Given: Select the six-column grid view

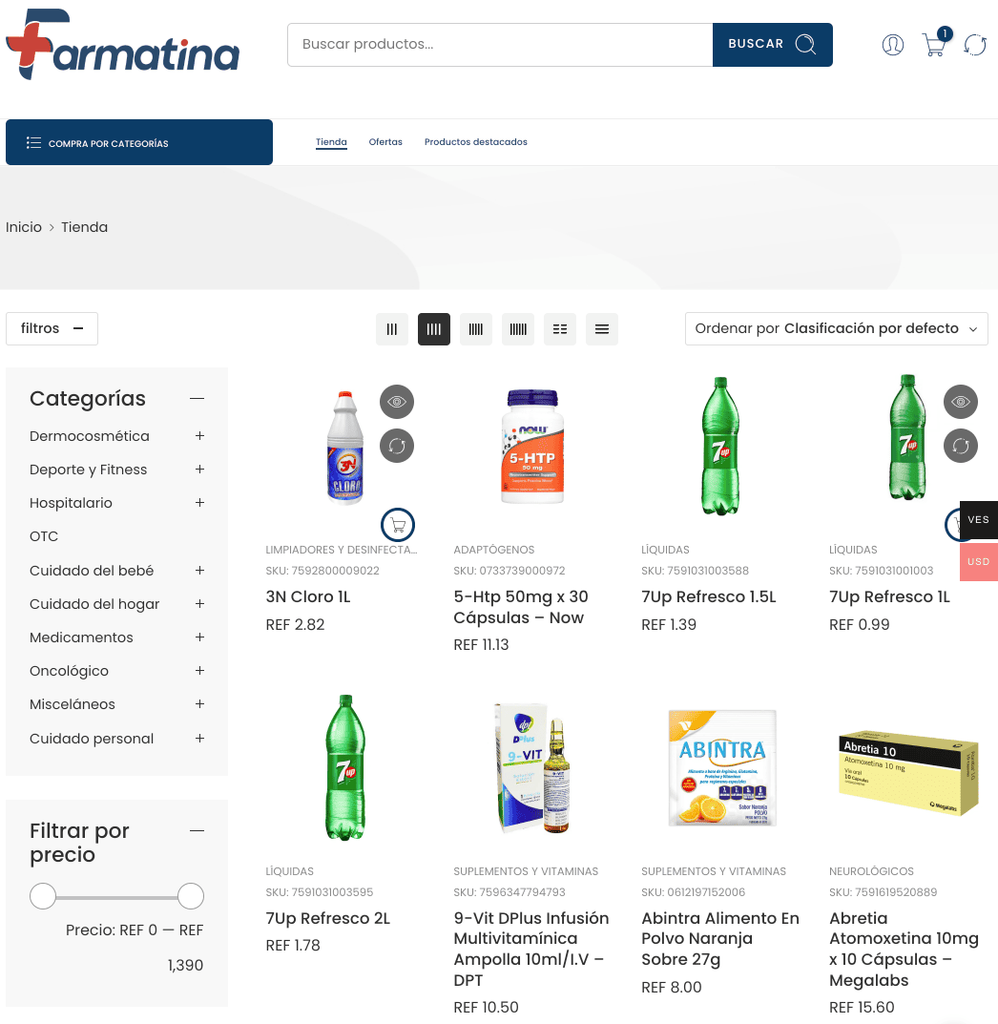Looking at the screenshot, I should tap(517, 329).
